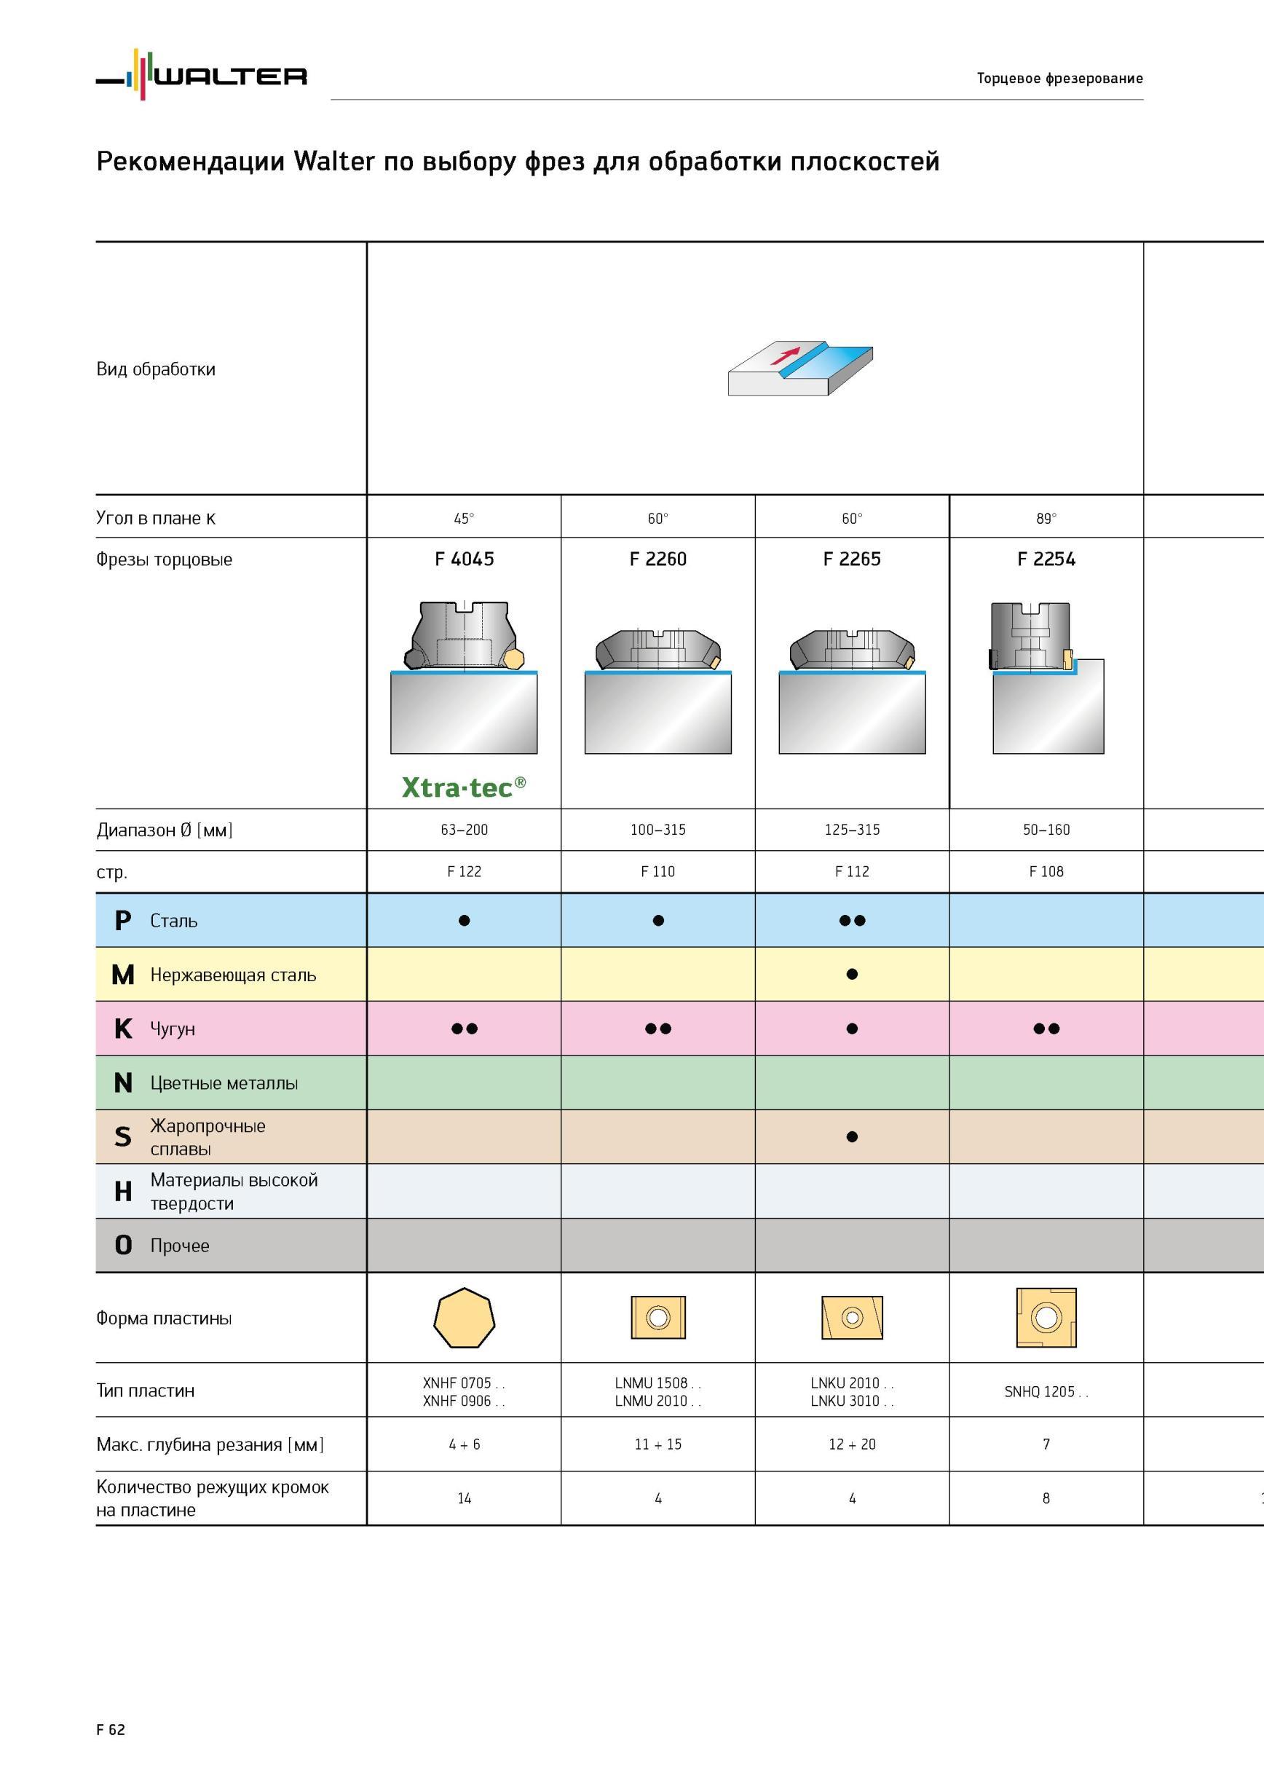Click the 'Материалы высокой твердости' label

tap(234, 1192)
